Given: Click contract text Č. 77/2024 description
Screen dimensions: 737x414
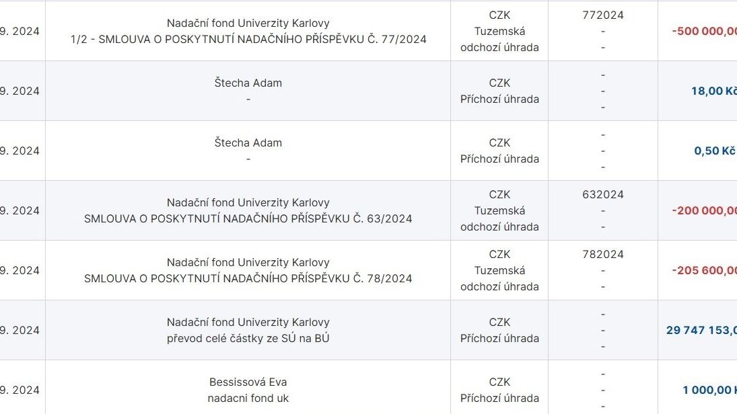Looking at the screenshot, I should (x=248, y=40).
